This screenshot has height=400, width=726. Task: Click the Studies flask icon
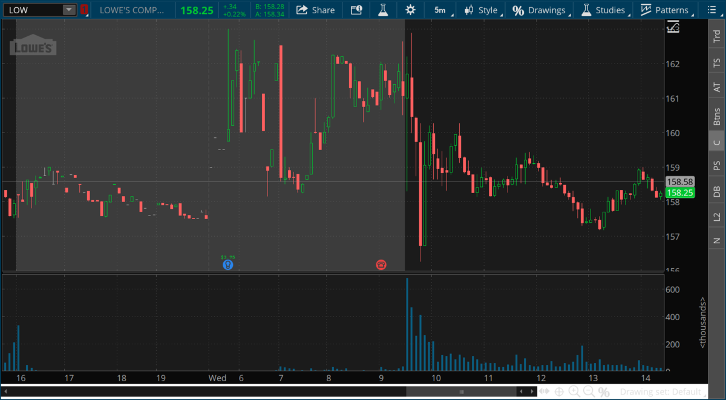point(586,10)
